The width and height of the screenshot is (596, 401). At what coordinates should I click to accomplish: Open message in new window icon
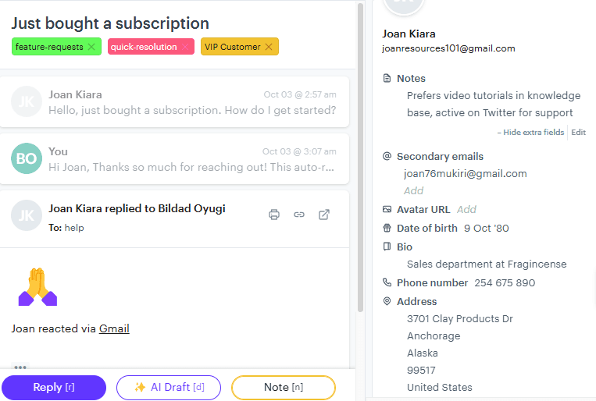click(x=324, y=215)
